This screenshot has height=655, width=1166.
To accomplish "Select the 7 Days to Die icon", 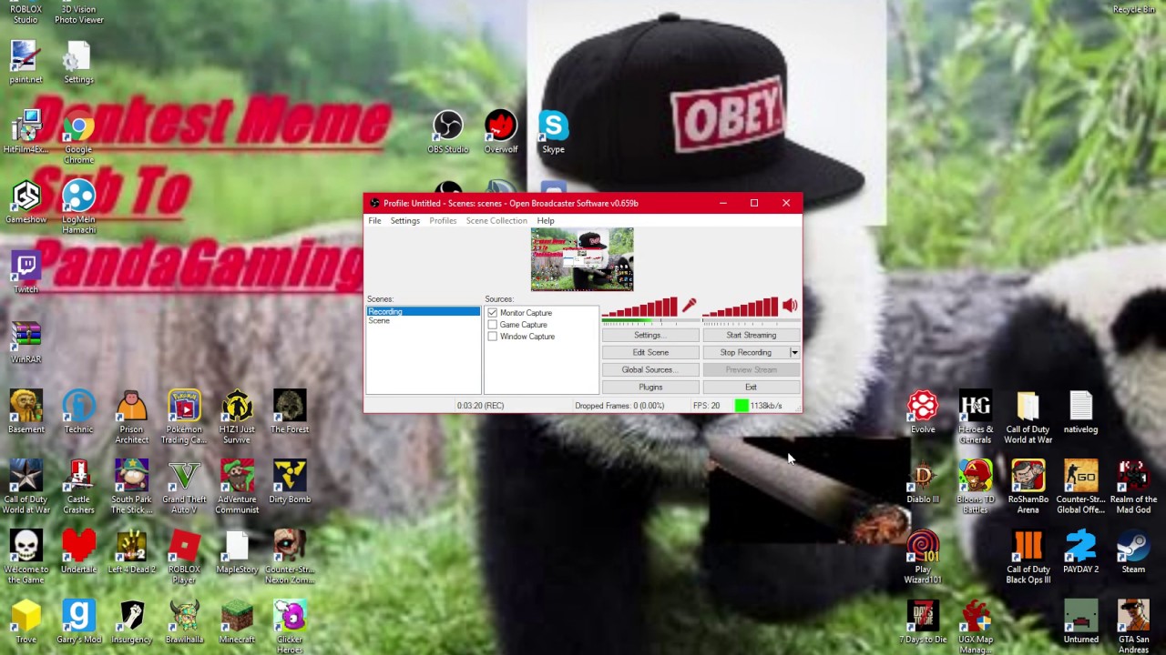I will click(922, 622).
